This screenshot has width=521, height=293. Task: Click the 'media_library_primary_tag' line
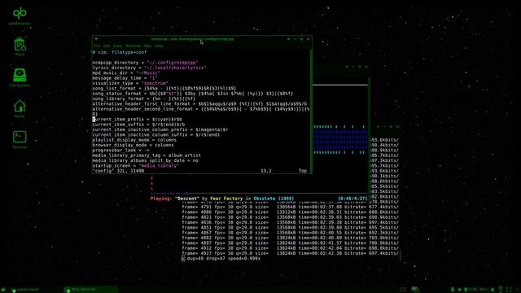pyautogui.click(x=147, y=155)
